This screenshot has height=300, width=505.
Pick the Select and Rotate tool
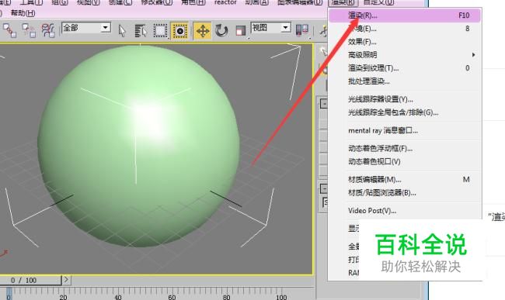point(221,31)
